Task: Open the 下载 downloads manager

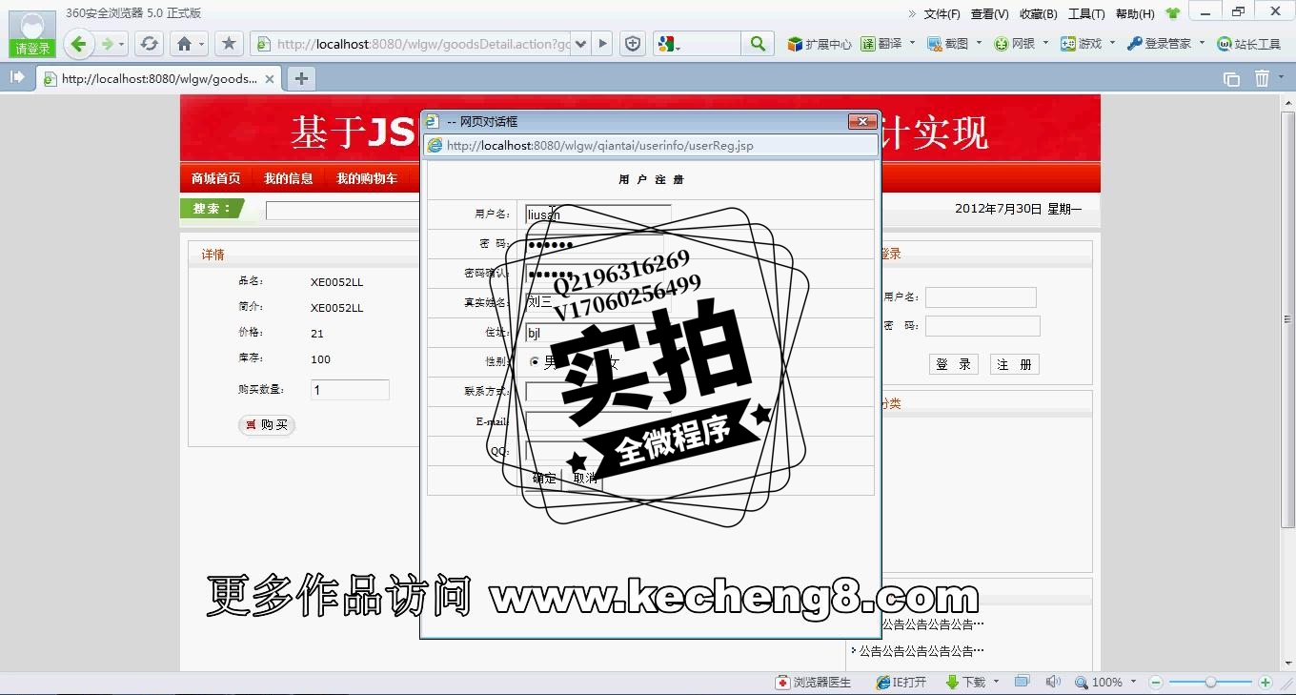Action: pos(965,683)
